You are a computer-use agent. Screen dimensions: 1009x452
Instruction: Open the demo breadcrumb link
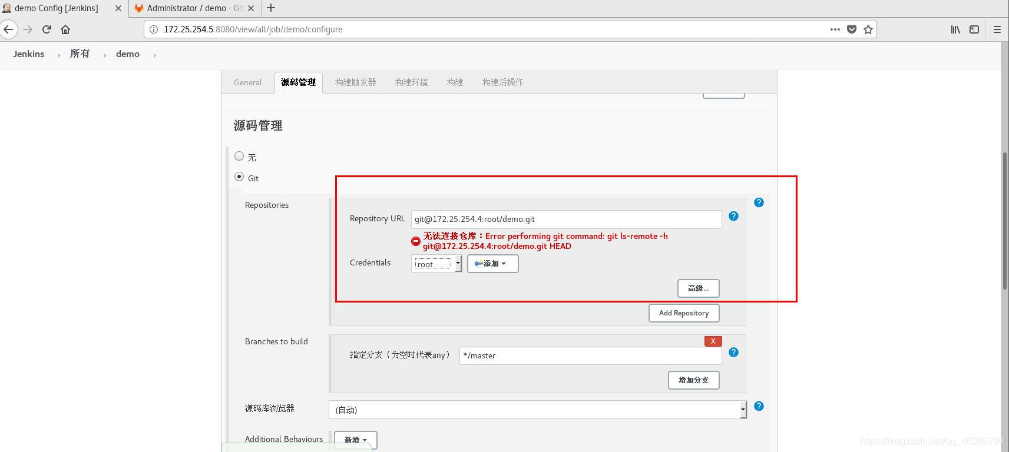(128, 54)
